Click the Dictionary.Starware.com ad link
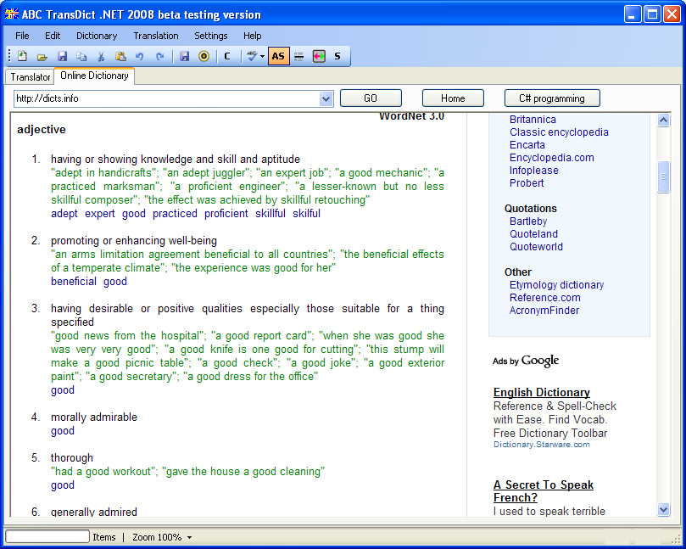The height and width of the screenshot is (549, 686). 541,445
